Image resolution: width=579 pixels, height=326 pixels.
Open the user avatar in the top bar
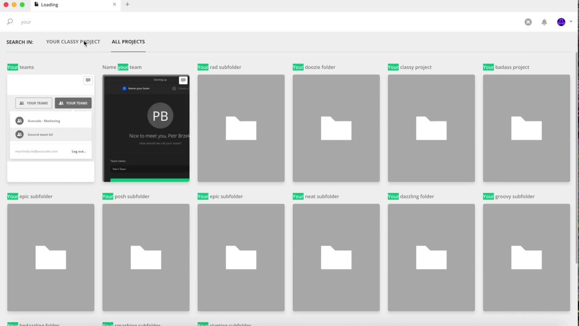pos(561,22)
